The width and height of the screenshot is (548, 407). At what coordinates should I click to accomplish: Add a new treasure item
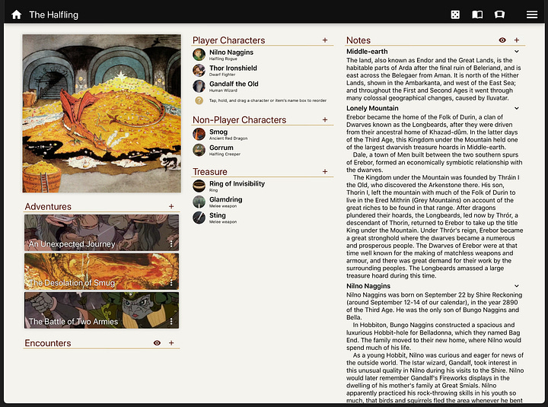(325, 171)
